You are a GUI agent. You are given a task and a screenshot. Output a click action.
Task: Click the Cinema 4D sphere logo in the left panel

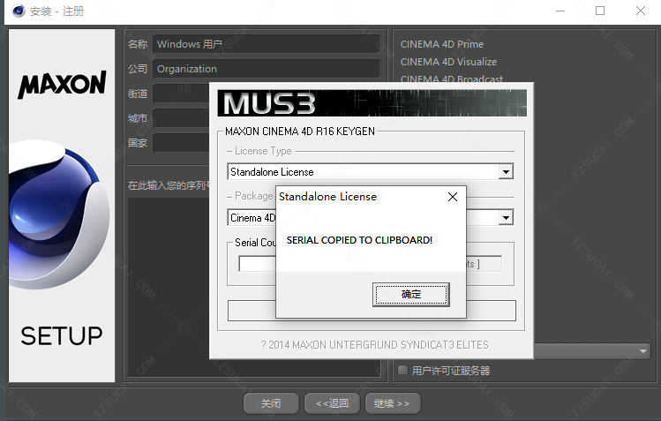pyautogui.click(x=59, y=215)
